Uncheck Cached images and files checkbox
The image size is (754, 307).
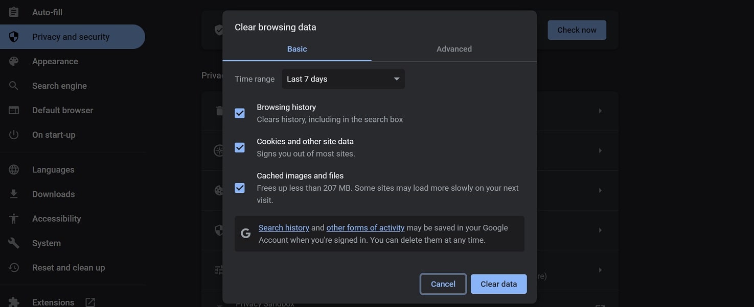(240, 188)
